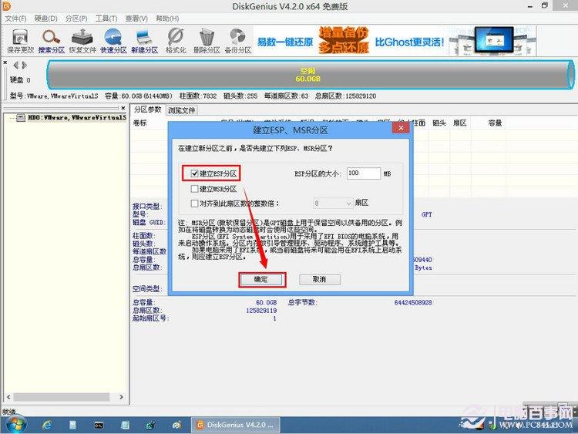Click left arrow of tree horizontal scrollbar
The image size is (578, 434).
point(8,397)
